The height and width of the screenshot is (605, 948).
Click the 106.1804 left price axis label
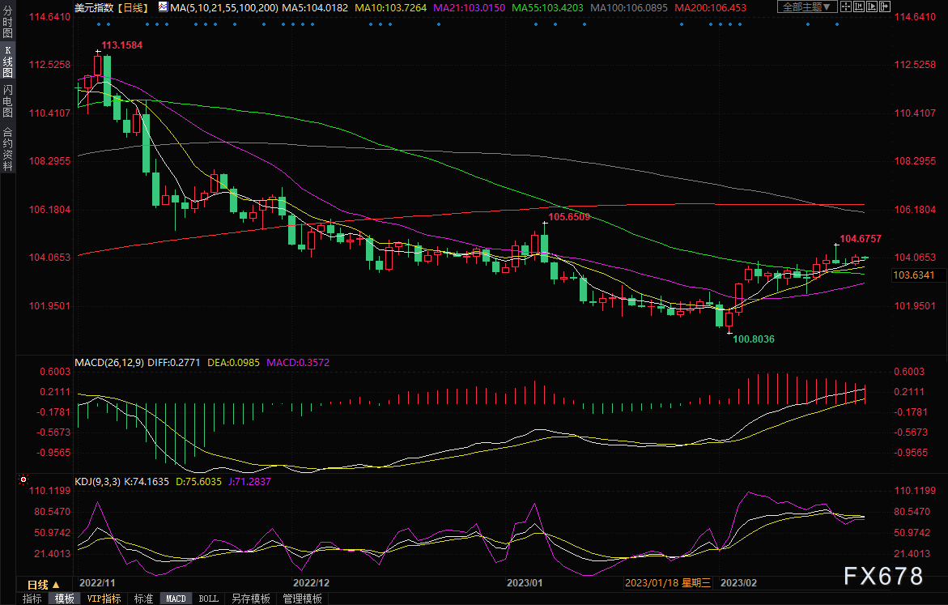click(x=49, y=209)
